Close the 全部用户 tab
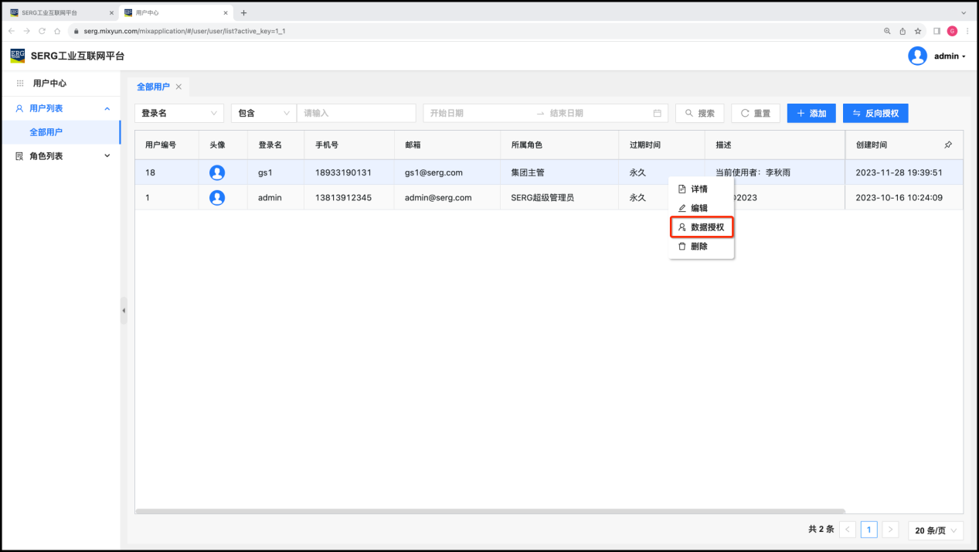This screenshot has height=552, width=979. (x=178, y=87)
